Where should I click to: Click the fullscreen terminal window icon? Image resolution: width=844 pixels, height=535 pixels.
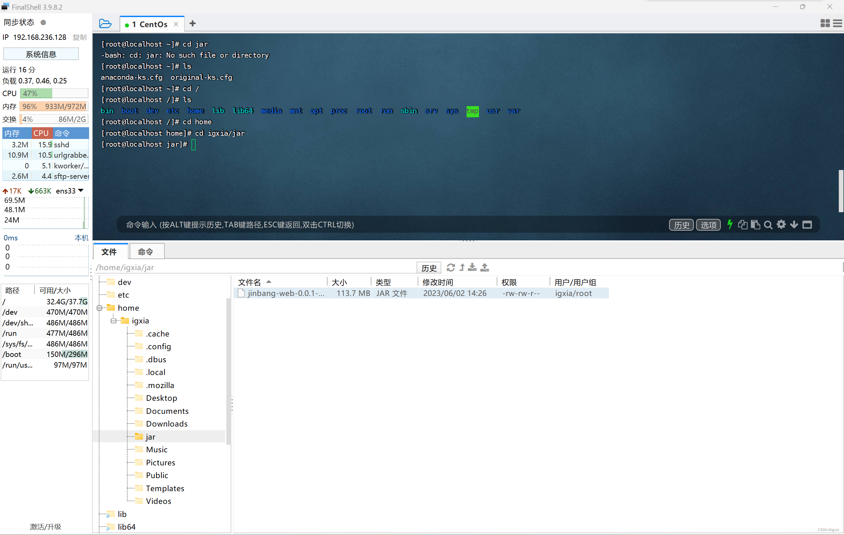point(807,225)
